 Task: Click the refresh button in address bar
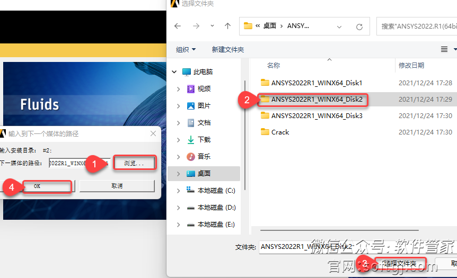[x=359, y=26]
